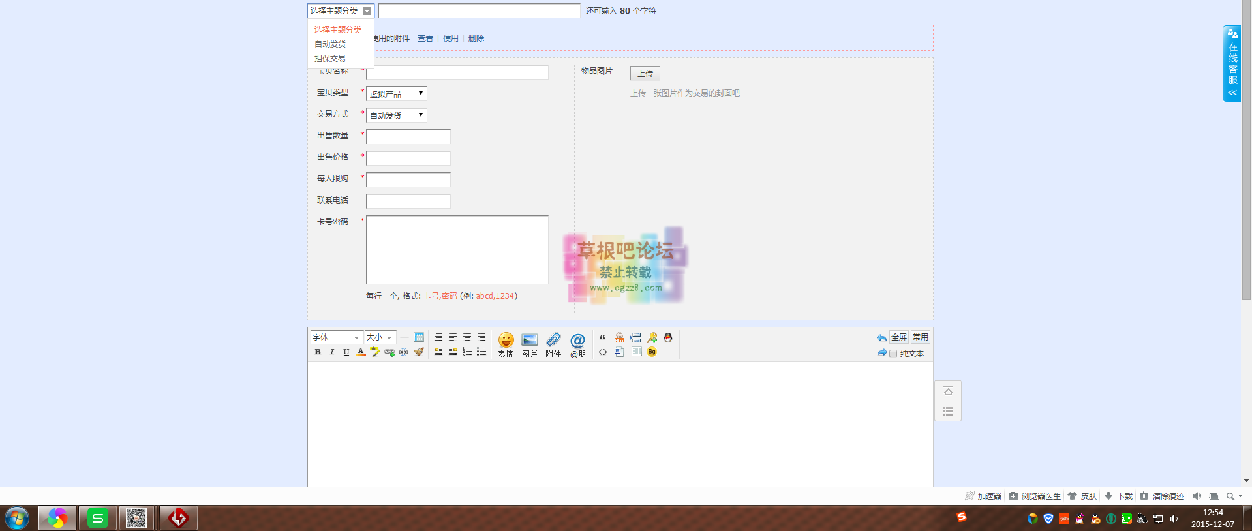
Task: Open the Windows Start menu
Action: pyautogui.click(x=16, y=519)
